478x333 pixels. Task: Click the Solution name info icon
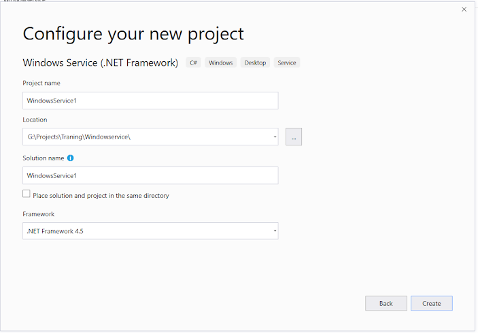click(71, 158)
